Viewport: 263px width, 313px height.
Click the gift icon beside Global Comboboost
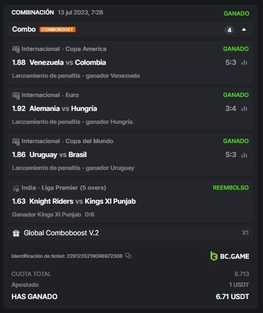point(16,233)
